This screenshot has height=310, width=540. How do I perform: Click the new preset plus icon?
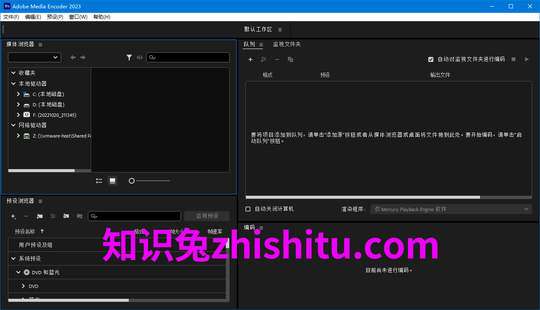(x=13, y=216)
